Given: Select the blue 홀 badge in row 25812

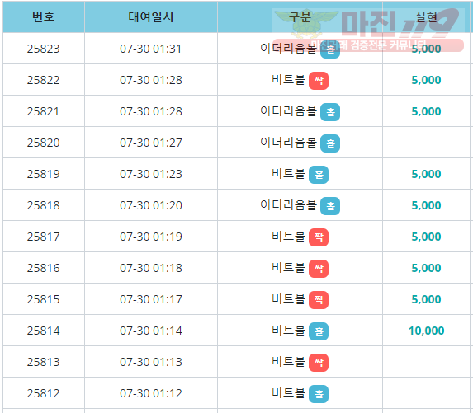Looking at the screenshot, I should click(319, 394).
